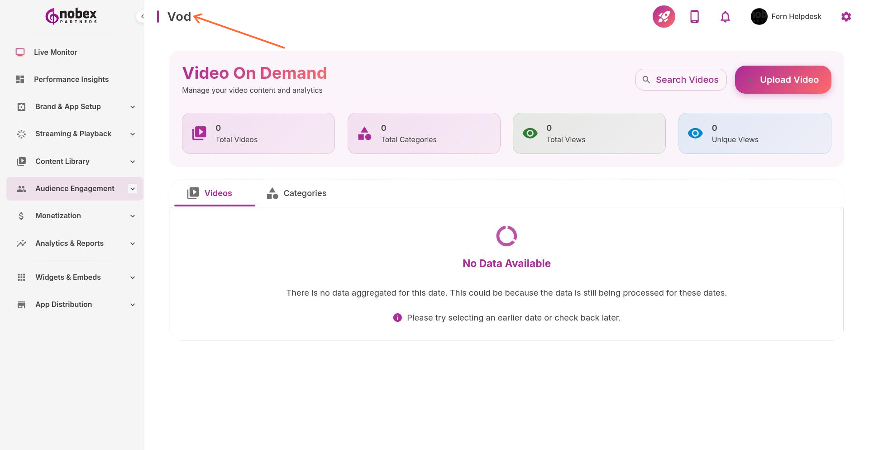869x450 pixels.
Task: Open the mobile device preview icon
Action: point(694,16)
